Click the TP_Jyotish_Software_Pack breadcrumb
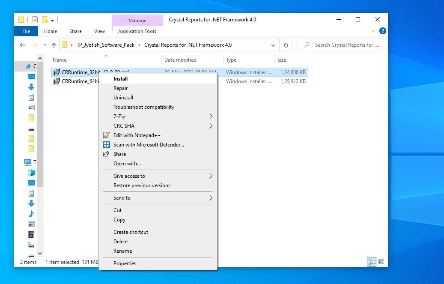This screenshot has height=284, width=444. [x=105, y=45]
